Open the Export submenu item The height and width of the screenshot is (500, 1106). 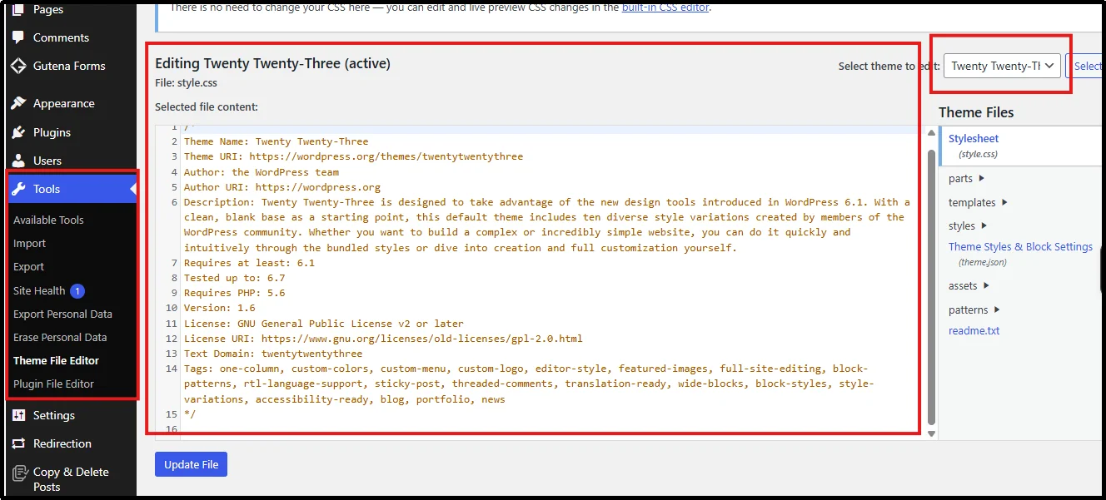(28, 266)
